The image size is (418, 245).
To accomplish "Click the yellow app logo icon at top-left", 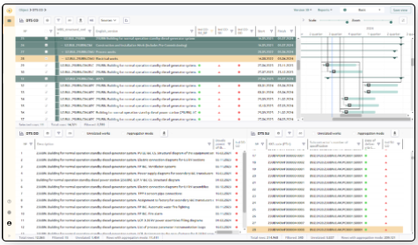I will [x=9, y=9].
